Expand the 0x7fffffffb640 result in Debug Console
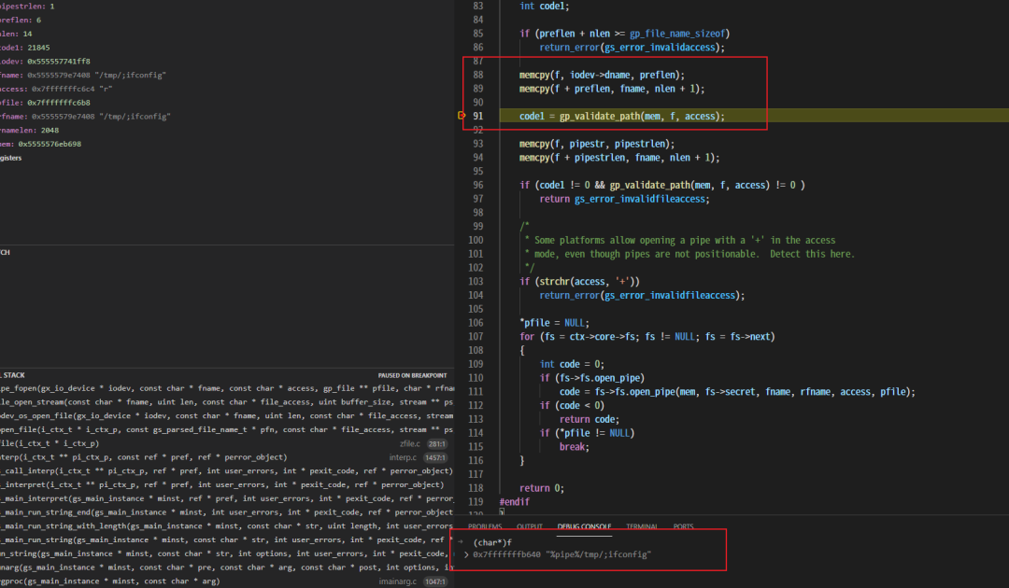 point(466,554)
